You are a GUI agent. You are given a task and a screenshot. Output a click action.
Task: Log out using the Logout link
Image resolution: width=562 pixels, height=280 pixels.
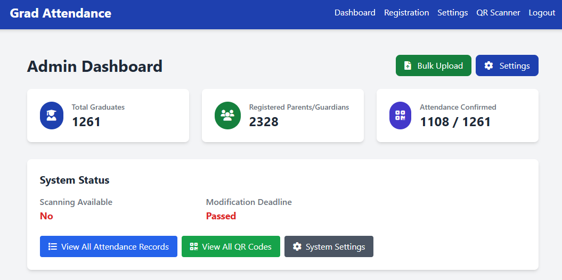(x=542, y=13)
